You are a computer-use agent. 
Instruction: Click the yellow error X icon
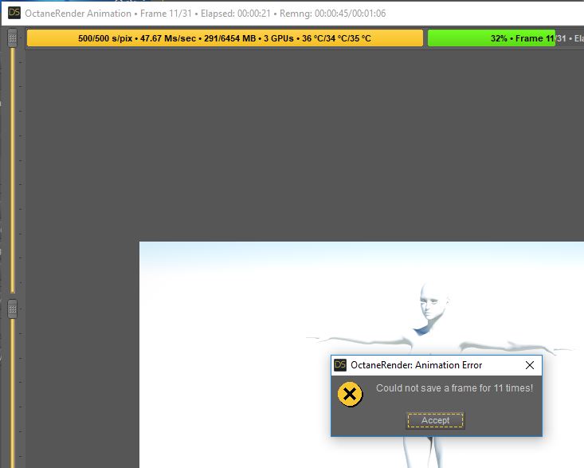click(x=350, y=394)
